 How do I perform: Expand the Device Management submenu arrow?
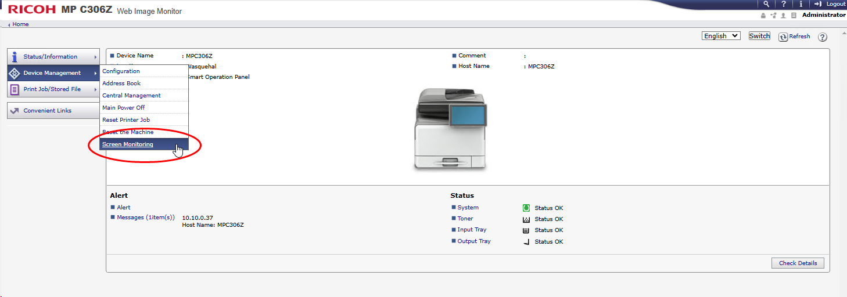[x=95, y=73]
